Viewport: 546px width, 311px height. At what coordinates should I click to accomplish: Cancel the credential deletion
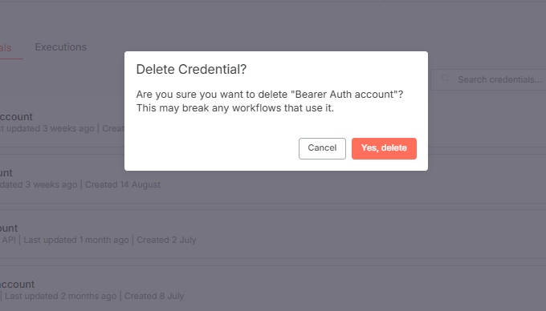coord(322,148)
